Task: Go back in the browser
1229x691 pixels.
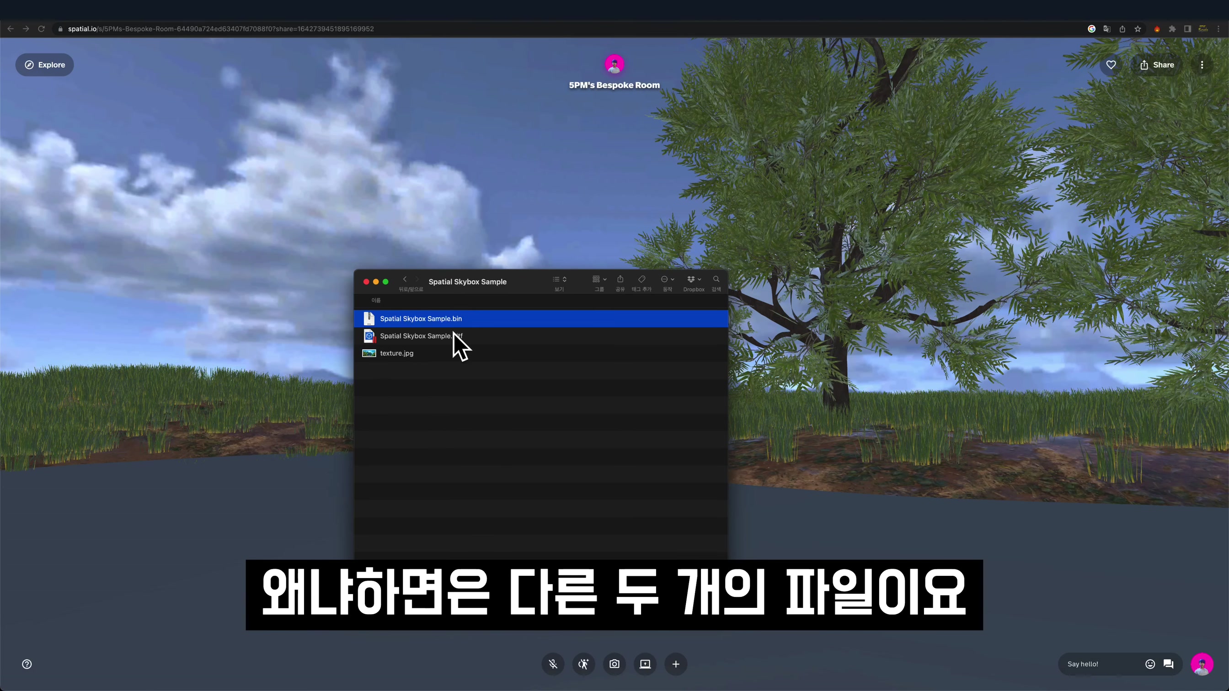Action: [x=11, y=29]
